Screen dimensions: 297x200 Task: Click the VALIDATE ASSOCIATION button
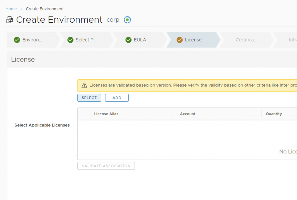(106, 166)
